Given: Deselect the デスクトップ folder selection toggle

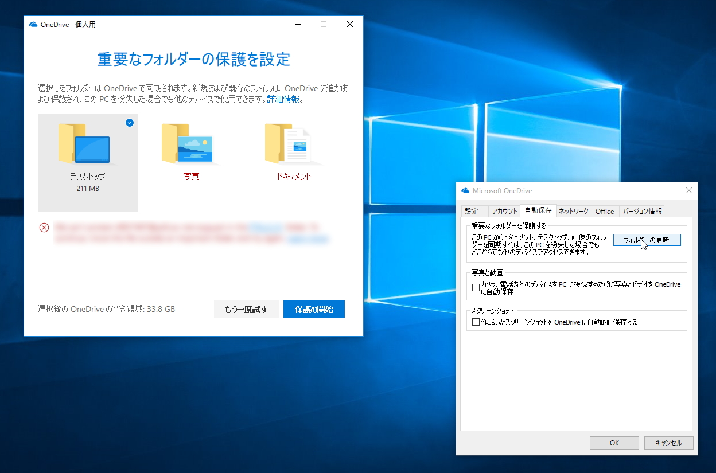Looking at the screenshot, I should pos(130,122).
